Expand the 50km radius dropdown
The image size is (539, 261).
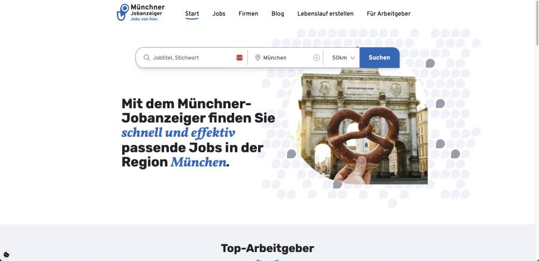click(343, 57)
